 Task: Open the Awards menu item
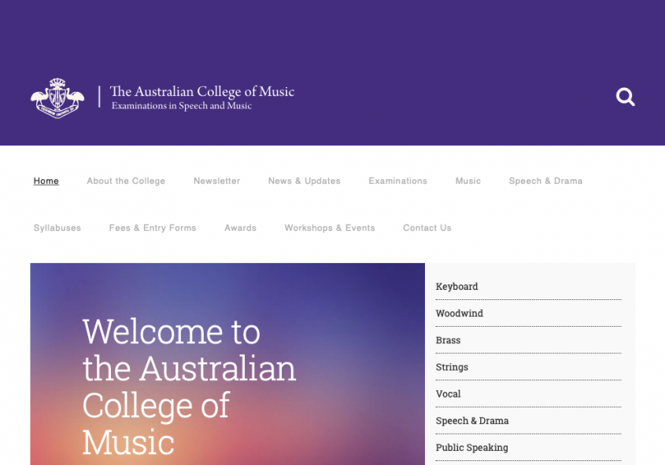[240, 228]
